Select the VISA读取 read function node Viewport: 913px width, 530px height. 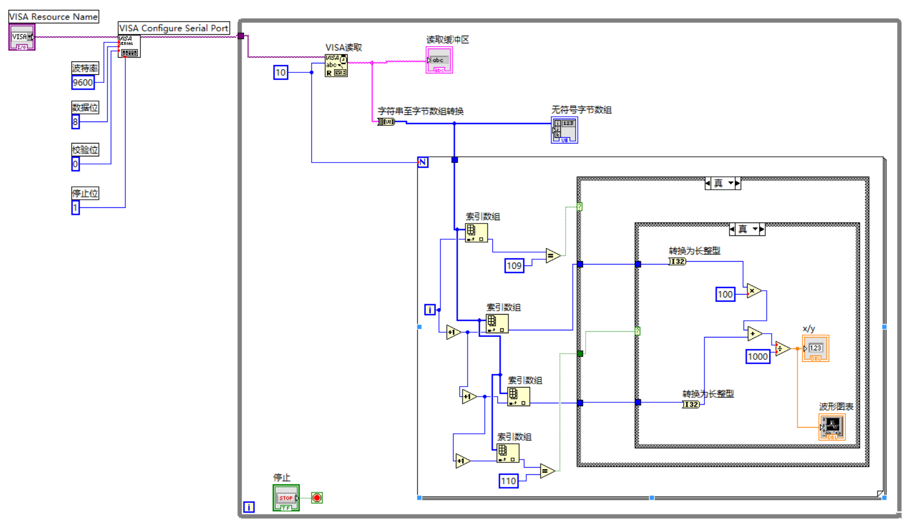click(x=336, y=65)
